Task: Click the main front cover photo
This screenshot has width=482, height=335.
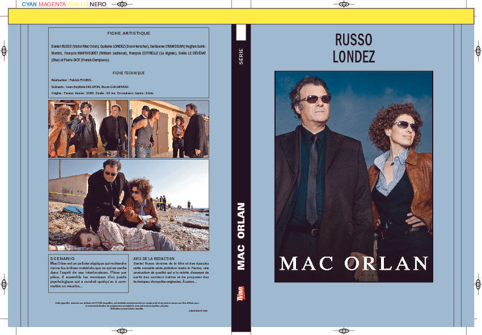Action: (354, 177)
